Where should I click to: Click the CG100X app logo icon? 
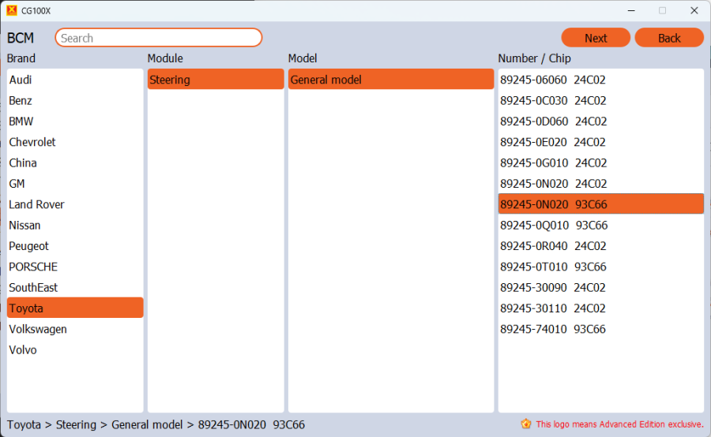click(x=11, y=10)
